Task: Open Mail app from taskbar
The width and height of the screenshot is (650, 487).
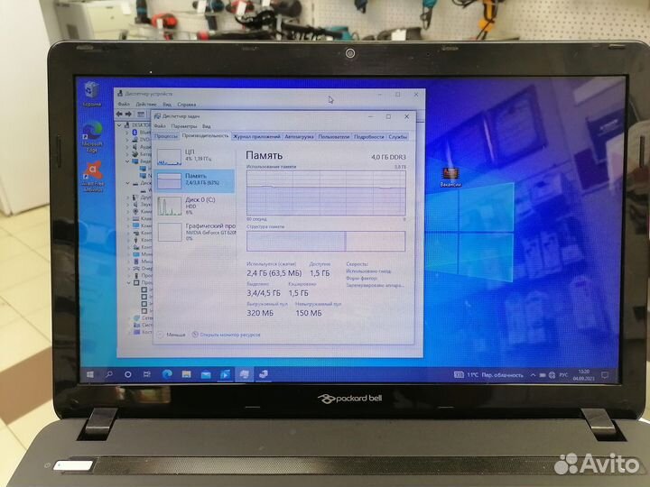Action: pos(206,375)
